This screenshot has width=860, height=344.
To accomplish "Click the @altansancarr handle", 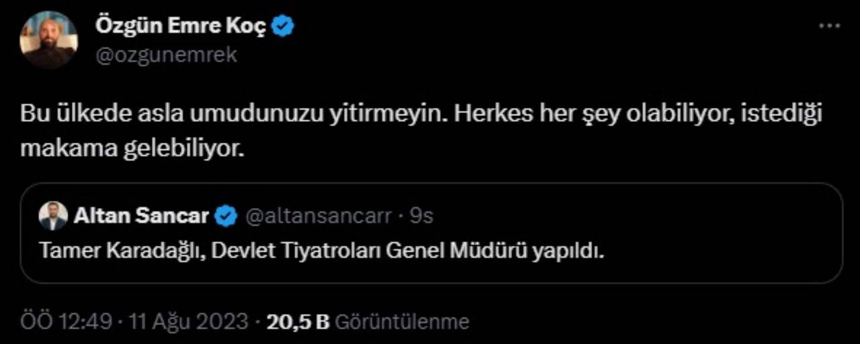I will (x=318, y=216).
